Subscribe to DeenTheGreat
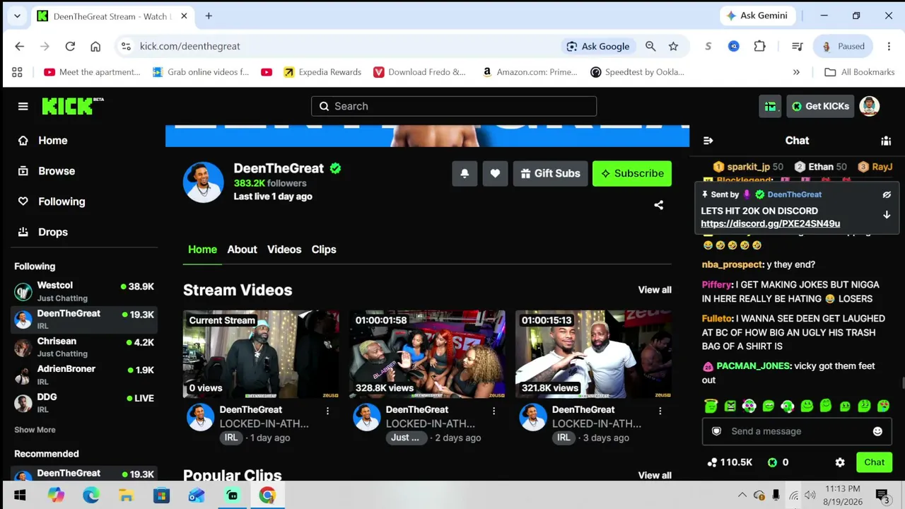 (x=632, y=173)
